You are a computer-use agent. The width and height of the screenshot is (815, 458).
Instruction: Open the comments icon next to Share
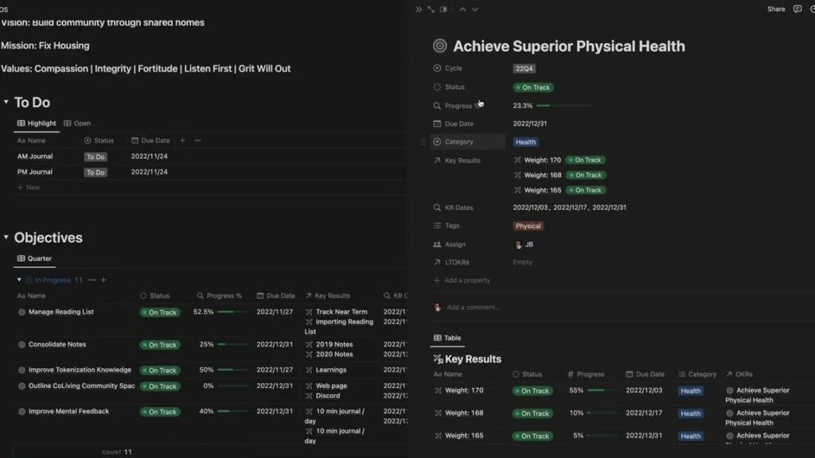797,10
